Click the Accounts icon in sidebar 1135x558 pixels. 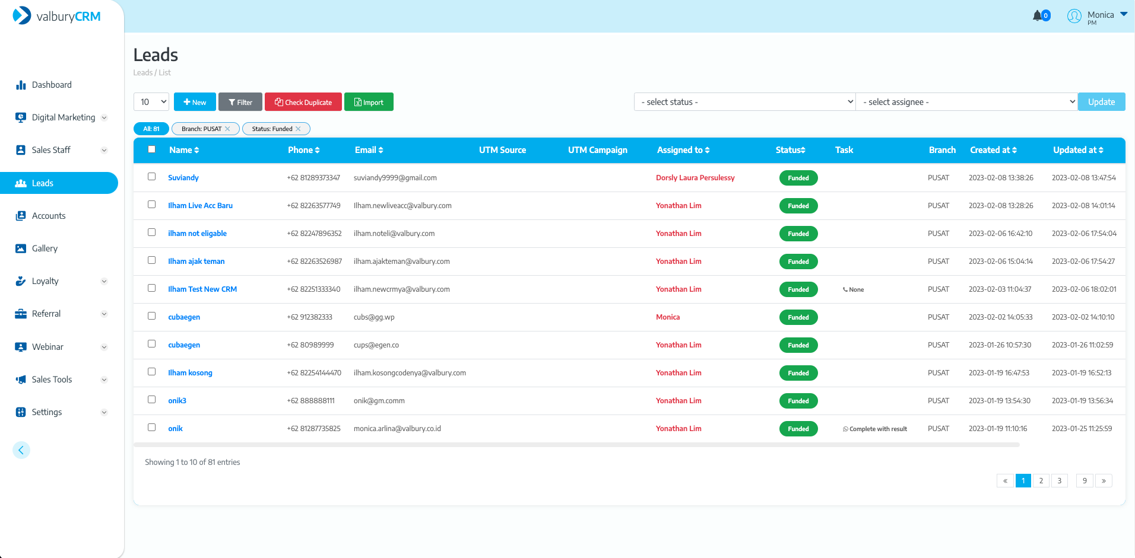pyautogui.click(x=21, y=216)
